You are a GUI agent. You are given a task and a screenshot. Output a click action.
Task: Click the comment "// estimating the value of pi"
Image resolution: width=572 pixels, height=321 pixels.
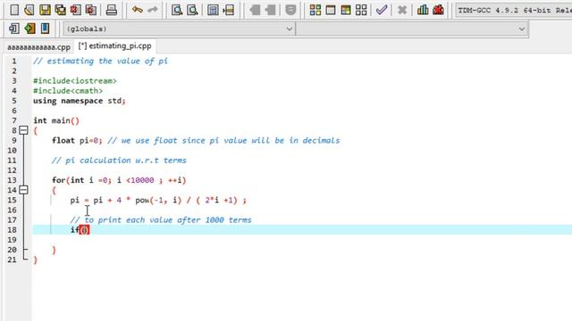pyautogui.click(x=101, y=61)
